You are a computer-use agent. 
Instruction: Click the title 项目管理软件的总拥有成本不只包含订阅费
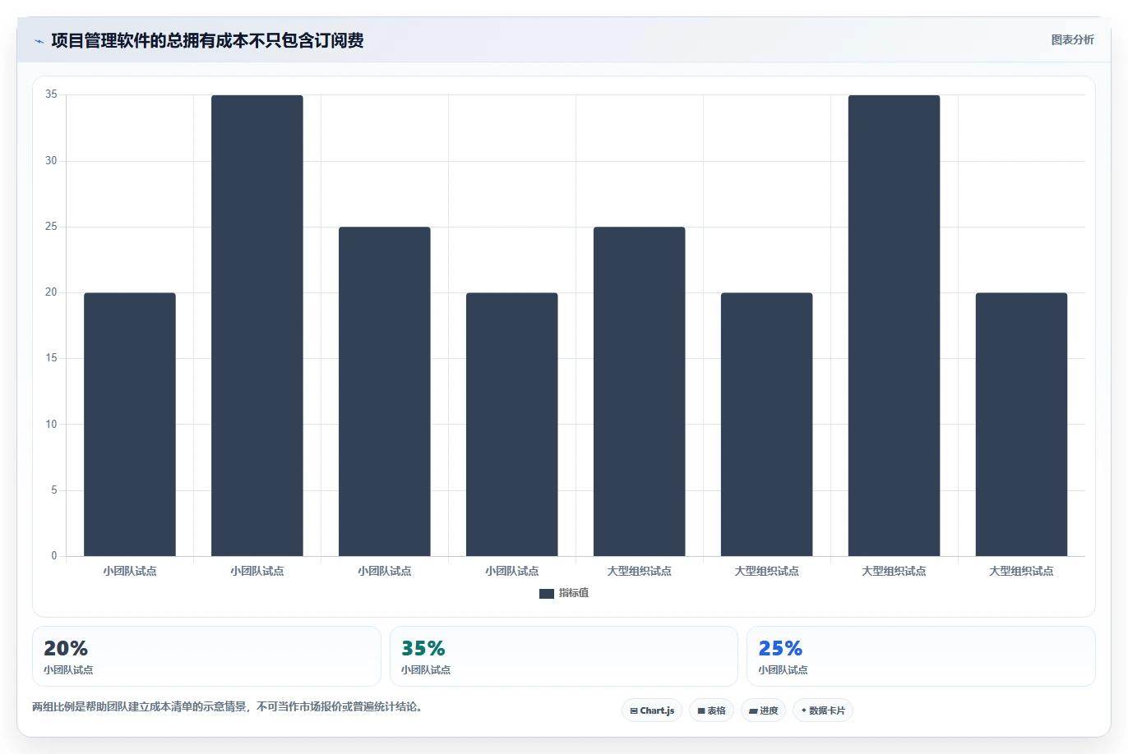(207, 40)
